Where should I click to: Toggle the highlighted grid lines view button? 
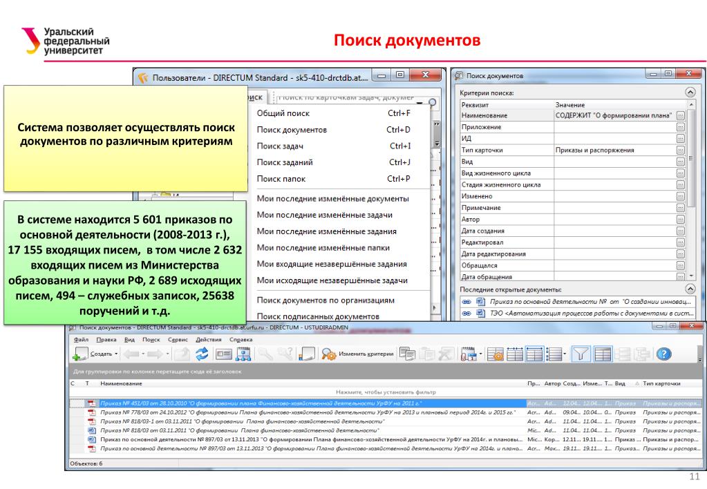coord(535,354)
